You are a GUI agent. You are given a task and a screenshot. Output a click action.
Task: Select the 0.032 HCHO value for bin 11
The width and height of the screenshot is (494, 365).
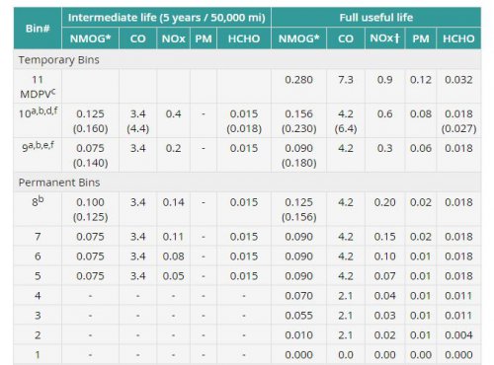(458, 80)
